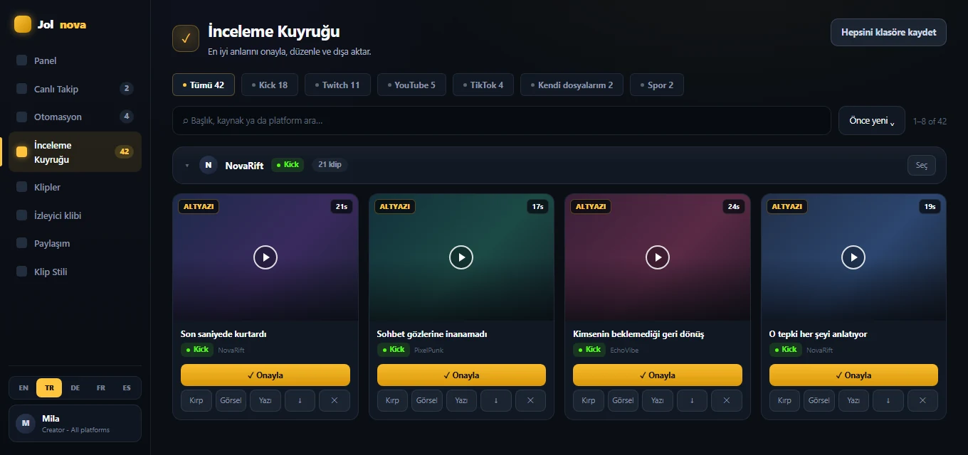The image size is (968, 455).
Task: Click Kırp on 'O tepki her şeyi anlatıyor'
Action: tap(784, 400)
